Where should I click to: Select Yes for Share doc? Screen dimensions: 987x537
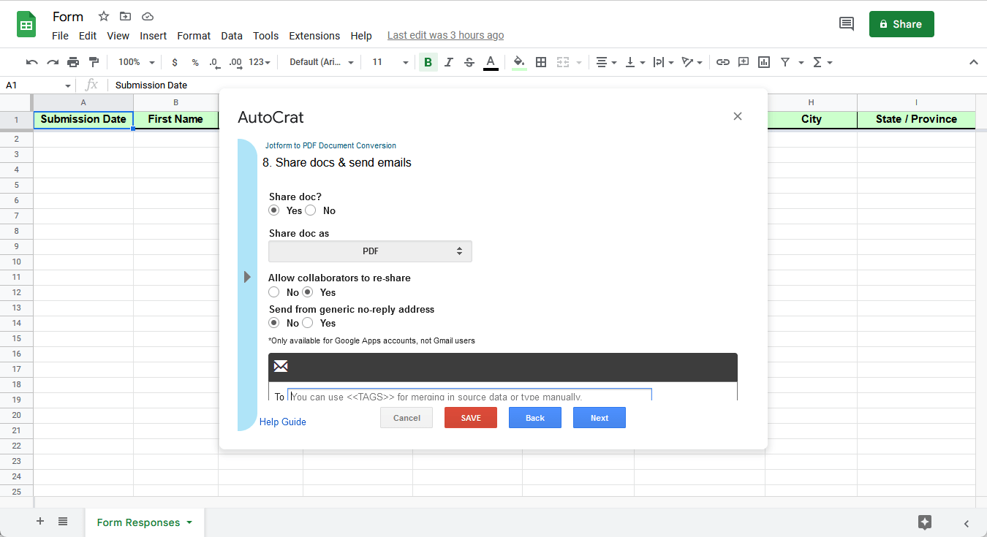274,210
